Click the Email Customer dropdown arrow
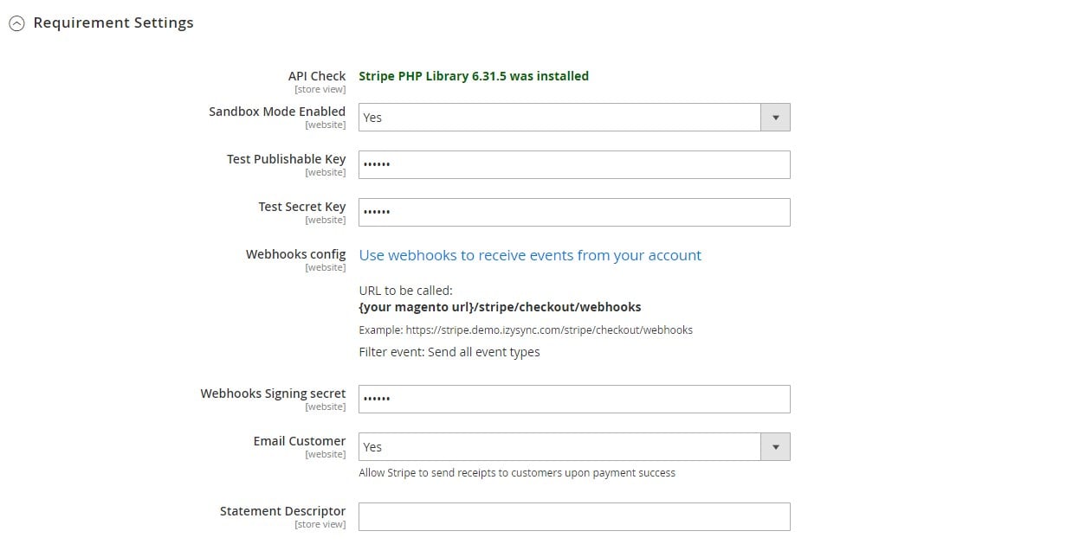Image resolution: width=1073 pixels, height=544 pixels. tap(775, 447)
